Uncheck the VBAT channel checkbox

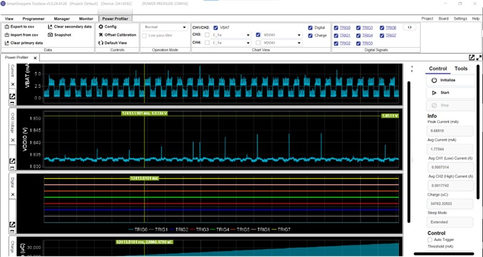click(215, 28)
